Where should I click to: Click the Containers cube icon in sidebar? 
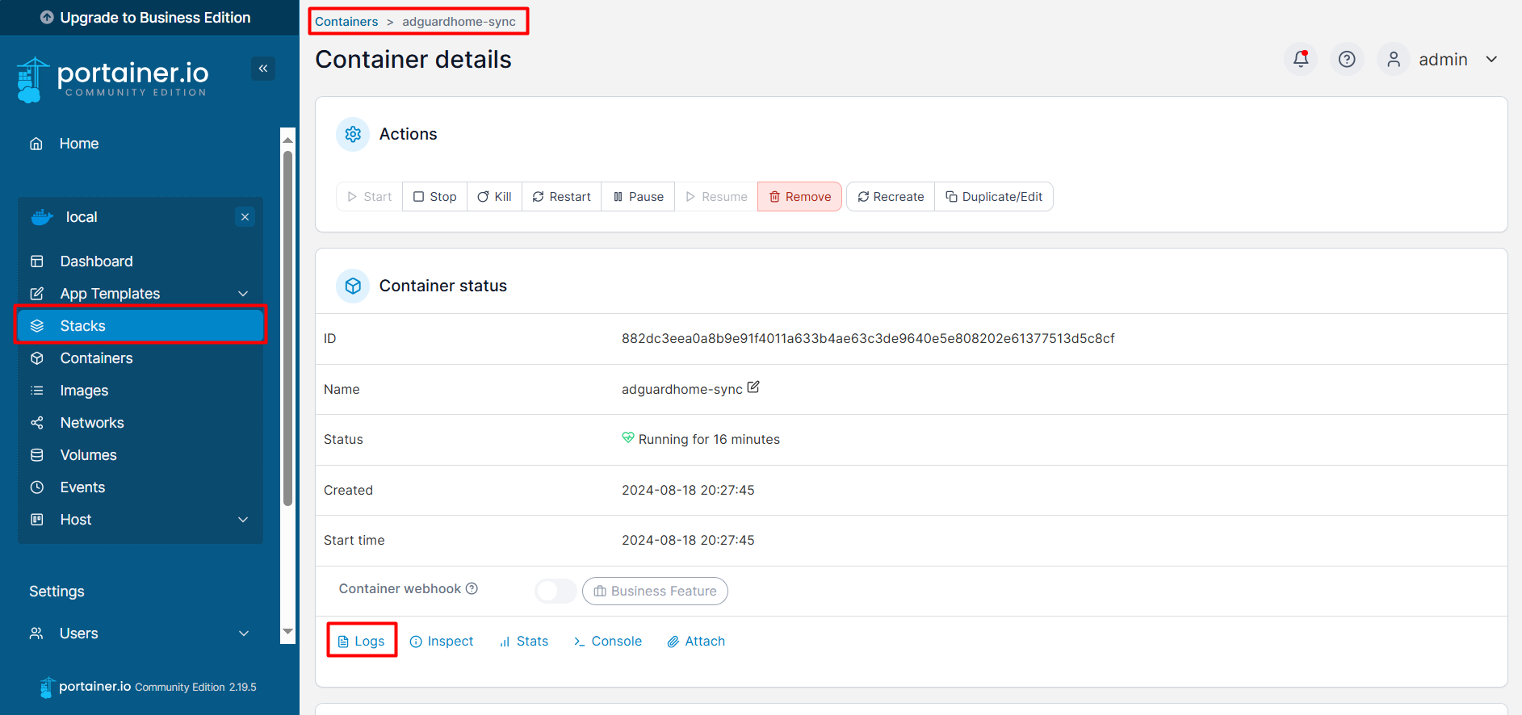coord(37,358)
